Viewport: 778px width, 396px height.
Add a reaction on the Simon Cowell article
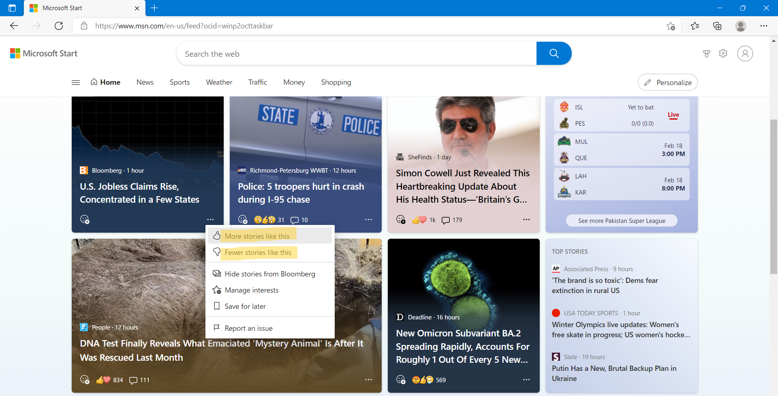tap(401, 219)
